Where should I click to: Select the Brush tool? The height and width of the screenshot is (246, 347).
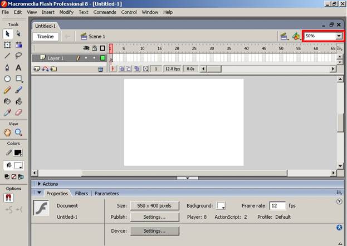pyautogui.click(x=18, y=90)
